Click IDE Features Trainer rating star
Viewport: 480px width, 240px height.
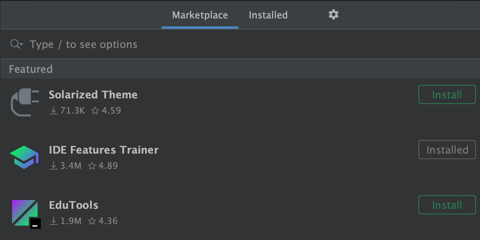[x=92, y=166]
